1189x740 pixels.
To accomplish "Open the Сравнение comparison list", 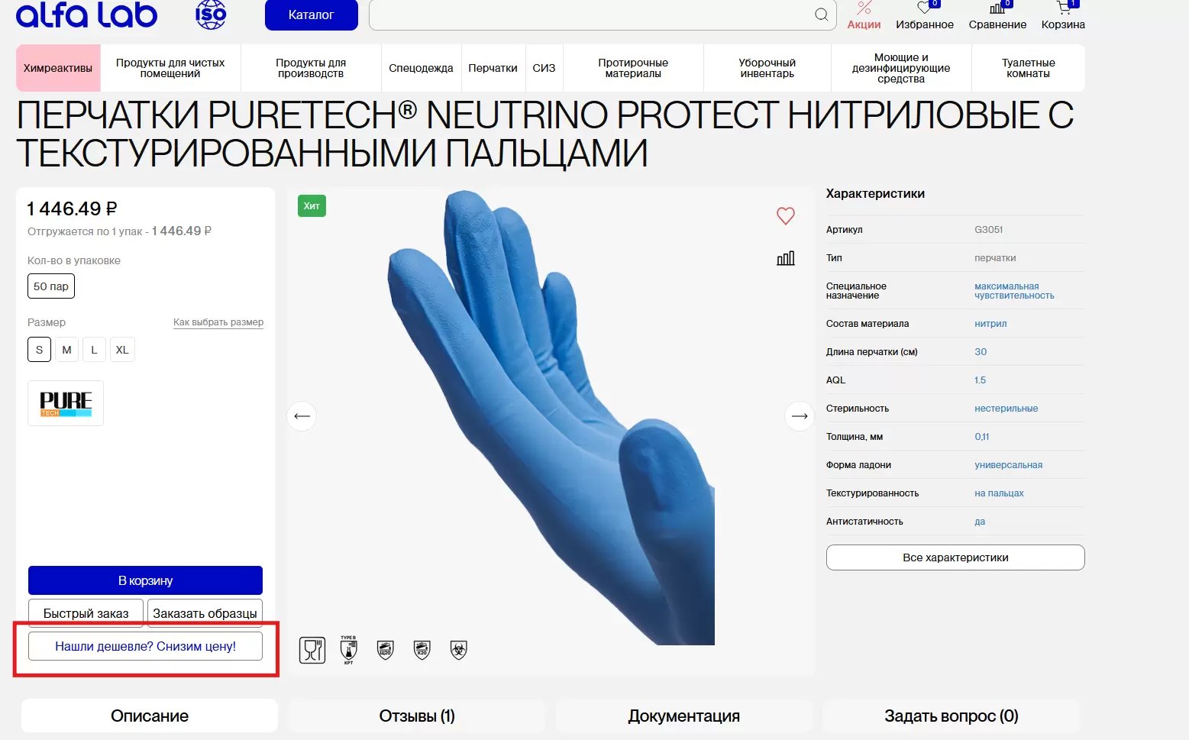I will 997,17.
